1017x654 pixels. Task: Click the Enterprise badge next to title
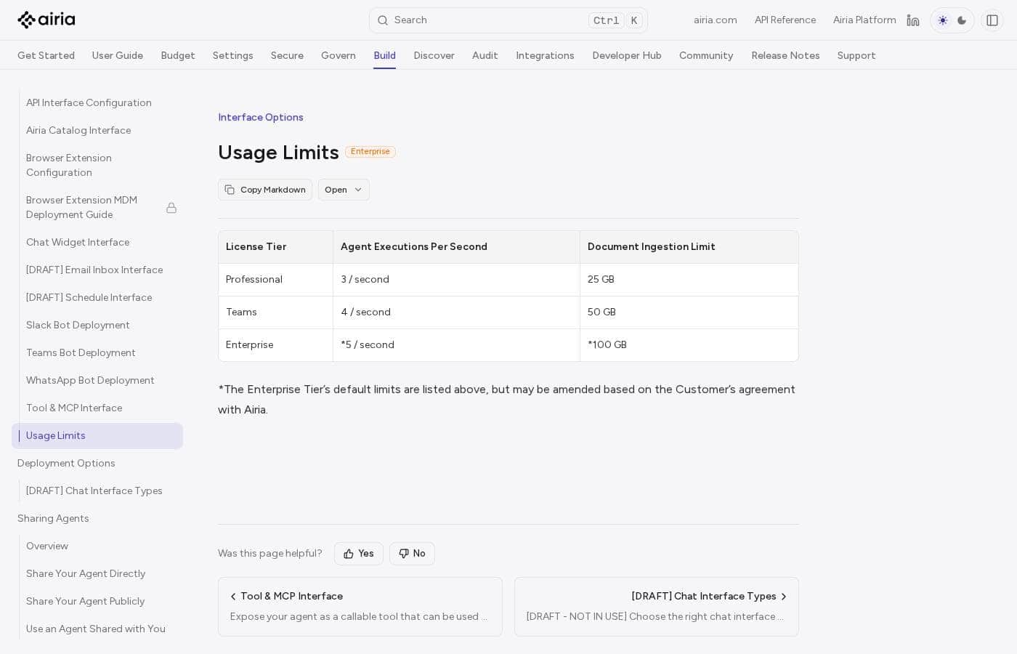point(370,152)
